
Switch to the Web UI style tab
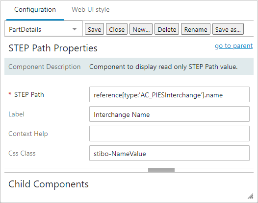coord(91,9)
